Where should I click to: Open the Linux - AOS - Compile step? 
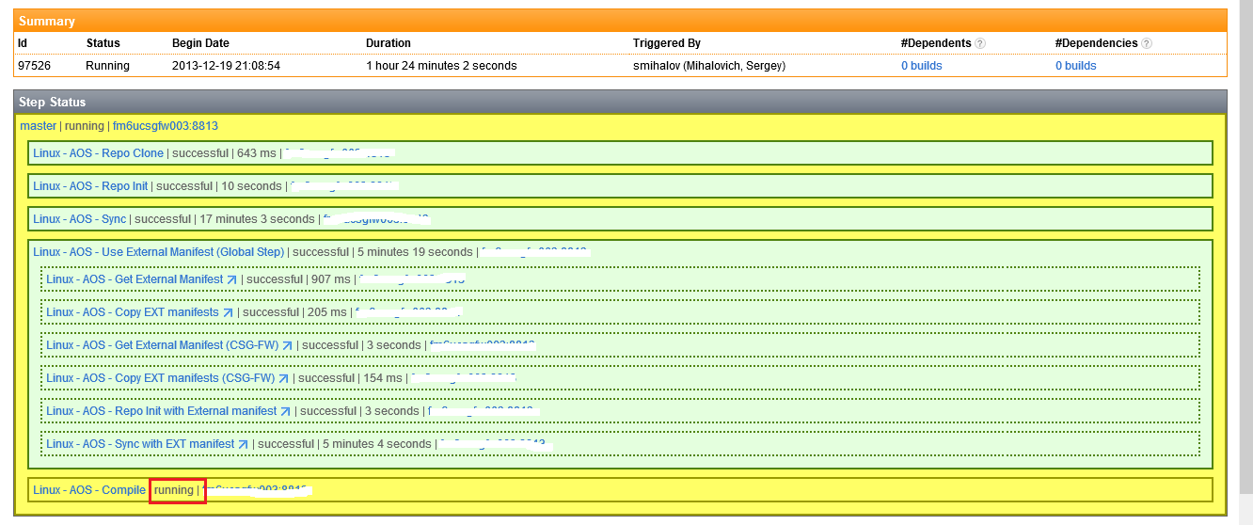click(89, 490)
